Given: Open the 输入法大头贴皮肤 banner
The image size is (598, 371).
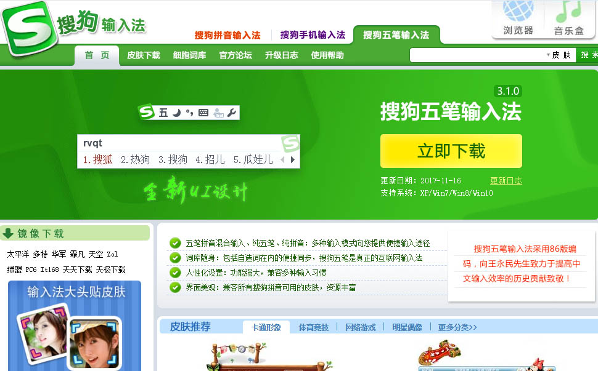Looking at the screenshot, I should 75,325.
